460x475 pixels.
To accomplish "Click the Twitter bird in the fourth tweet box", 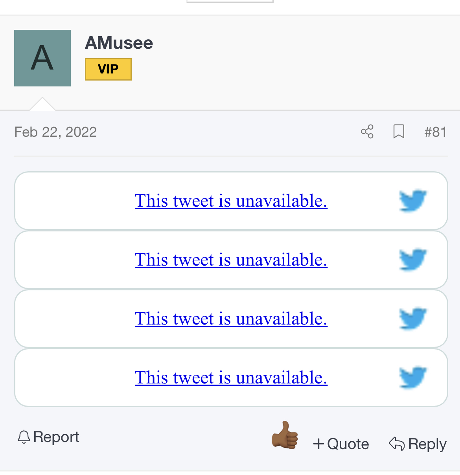I will [413, 378].
